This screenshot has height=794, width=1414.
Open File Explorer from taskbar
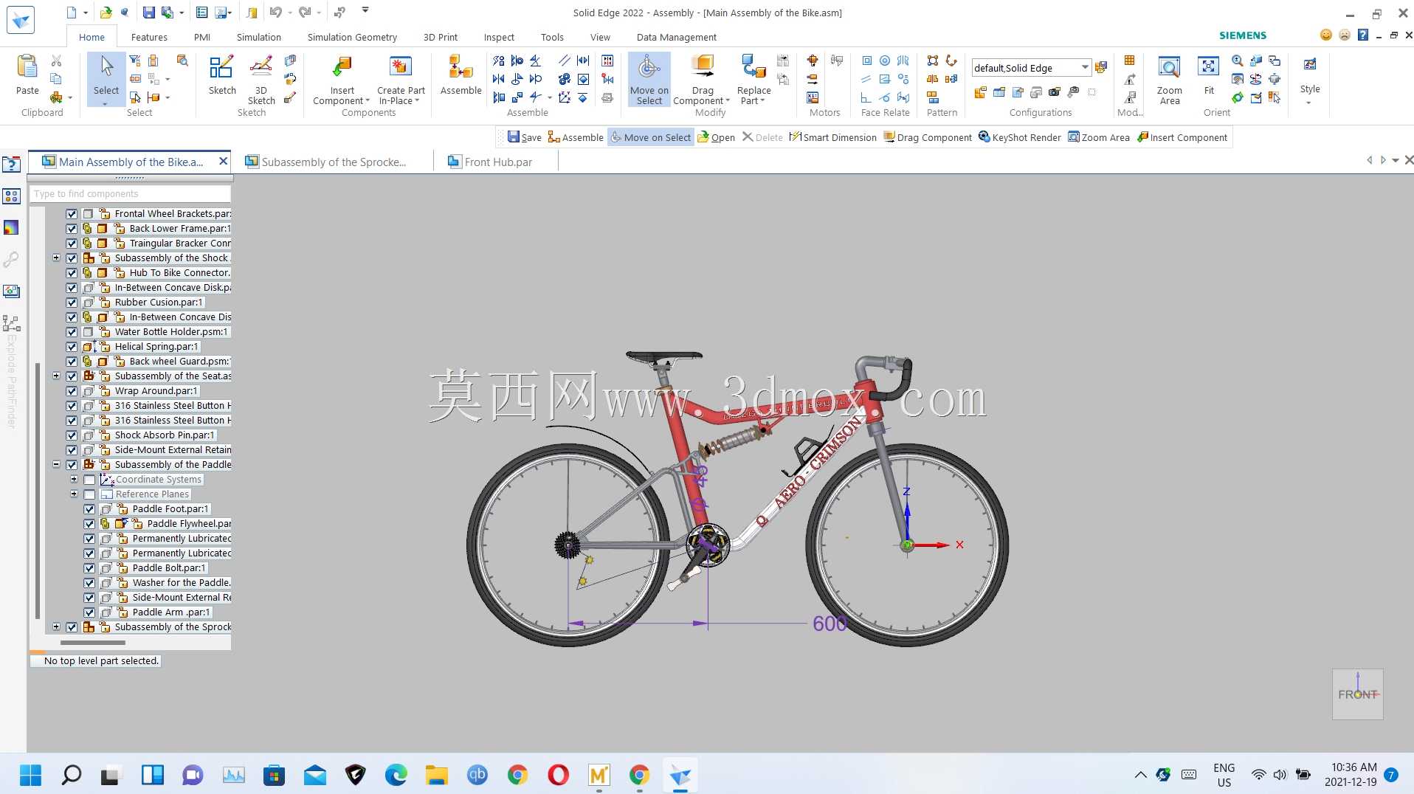[x=436, y=775]
